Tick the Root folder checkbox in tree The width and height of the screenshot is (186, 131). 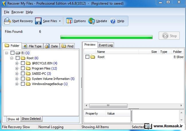coord(18,58)
